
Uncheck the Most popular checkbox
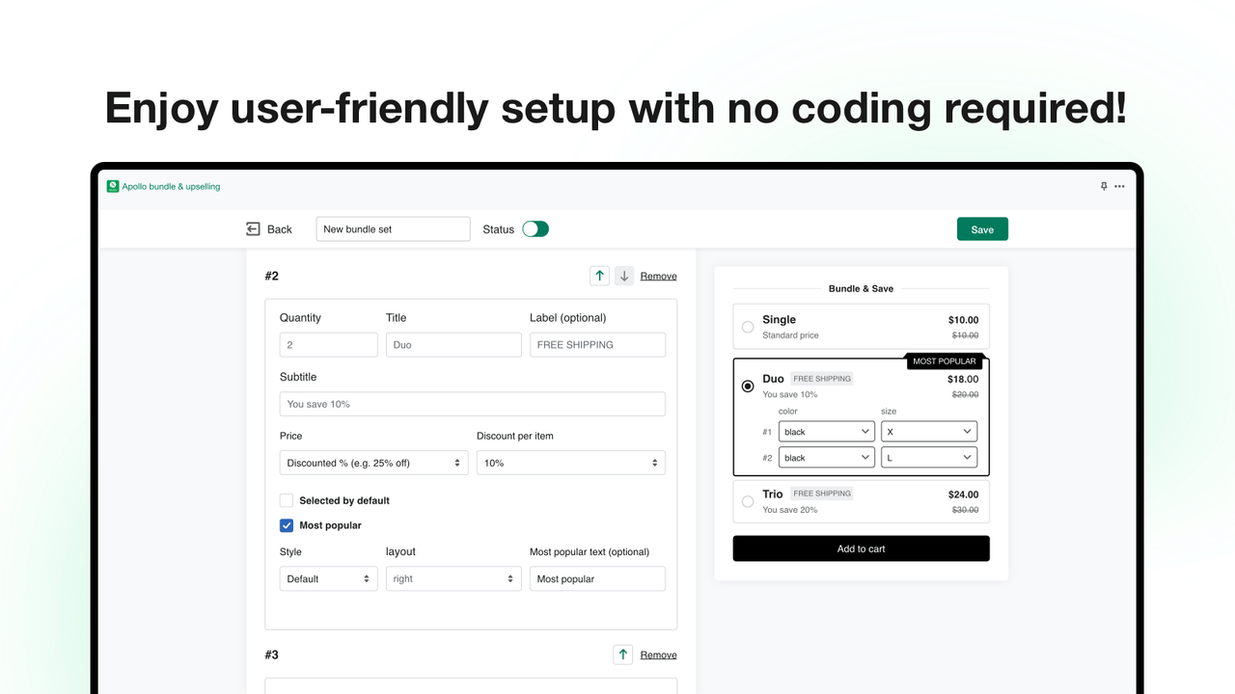tap(287, 524)
